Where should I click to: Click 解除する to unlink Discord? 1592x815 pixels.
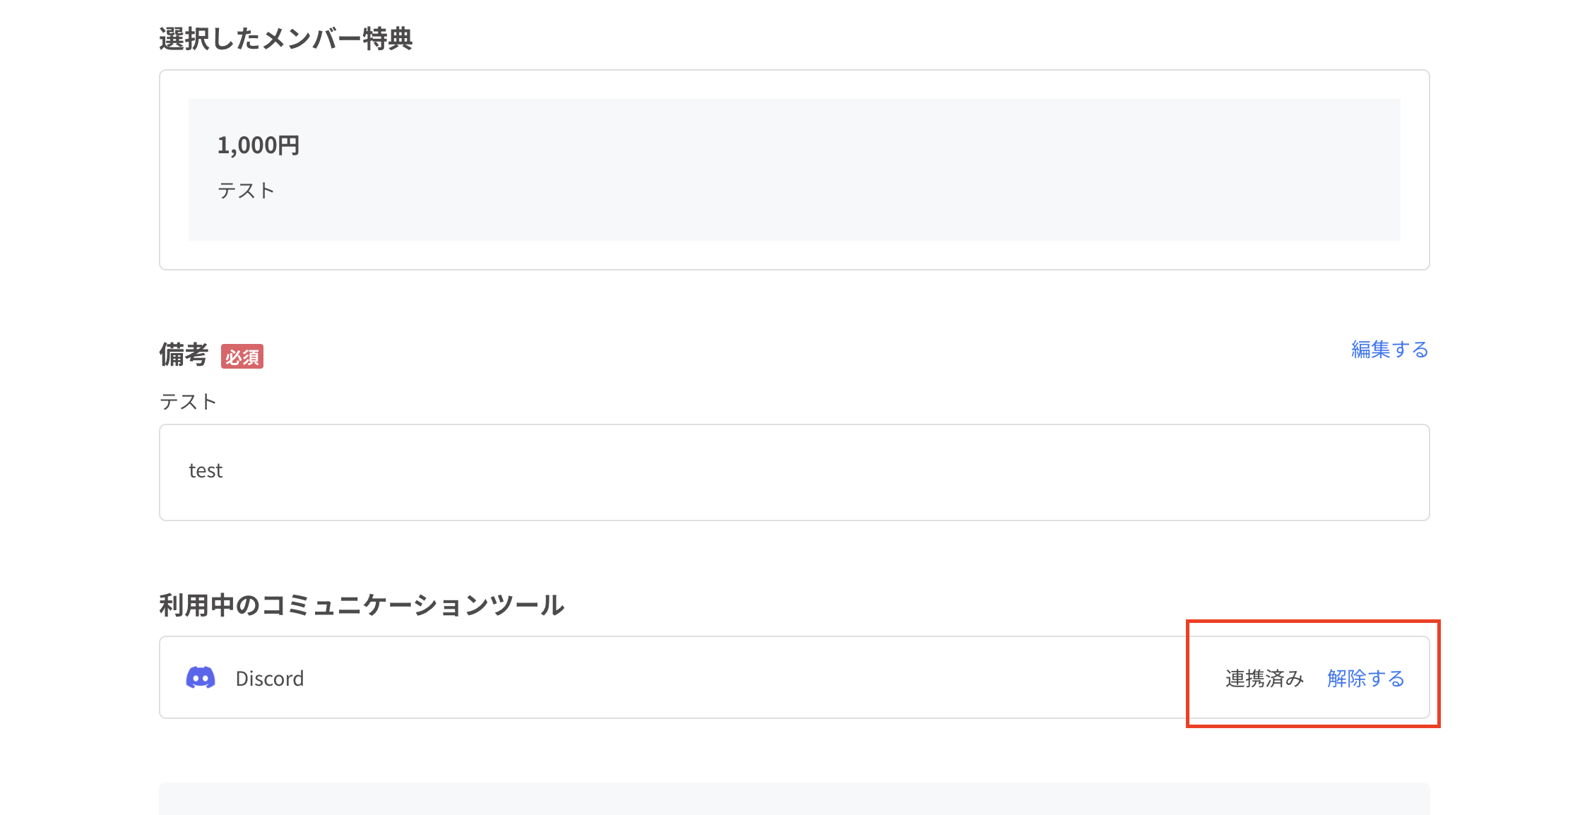(1365, 678)
